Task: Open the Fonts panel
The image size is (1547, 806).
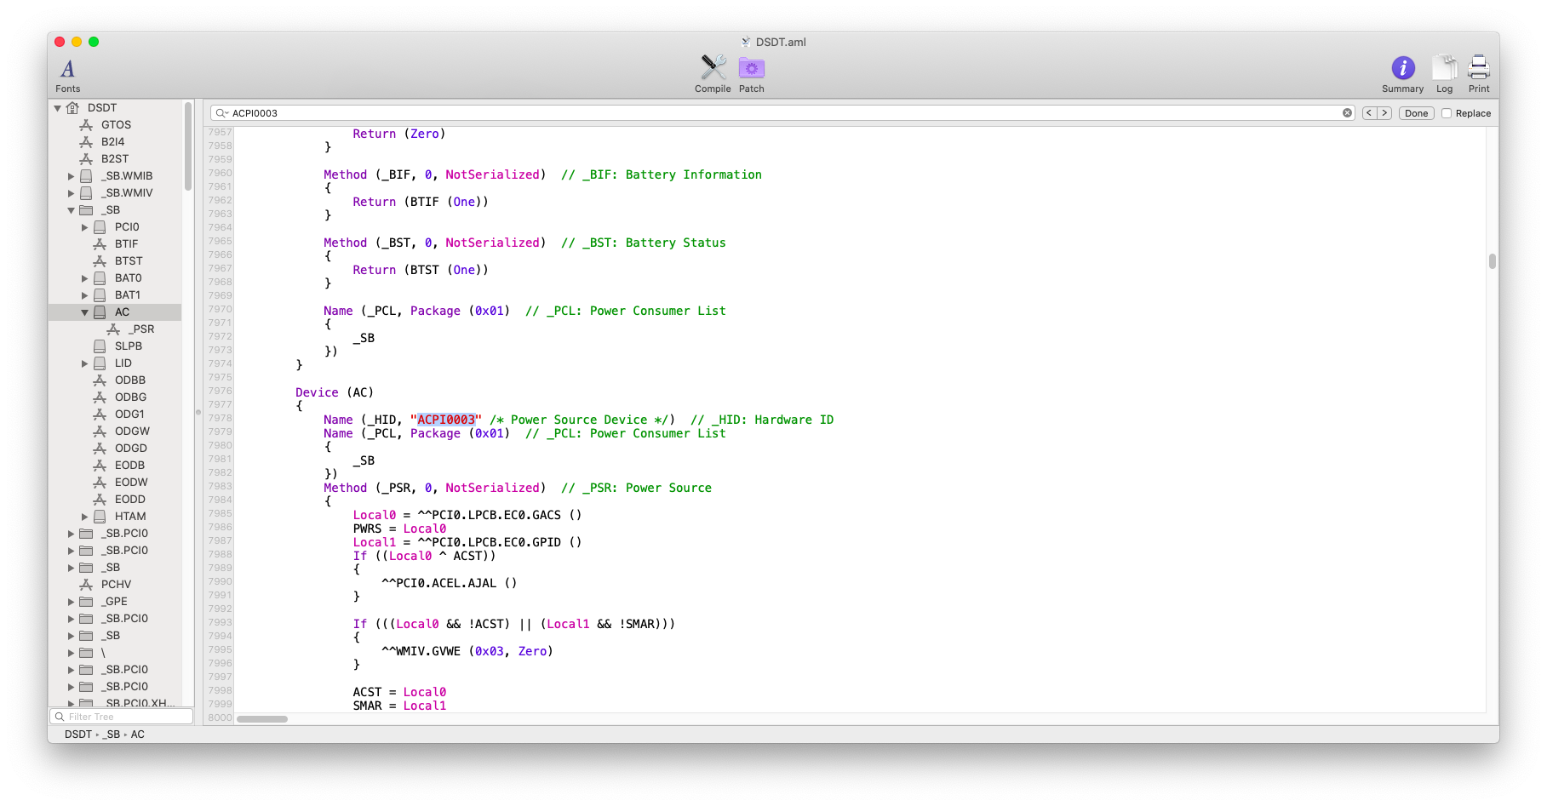Action: click(x=67, y=72)
